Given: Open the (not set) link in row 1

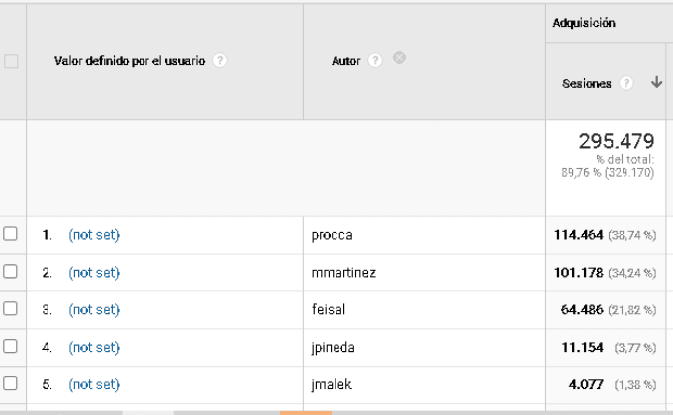Looking at the screenshot, I should 94,235.
